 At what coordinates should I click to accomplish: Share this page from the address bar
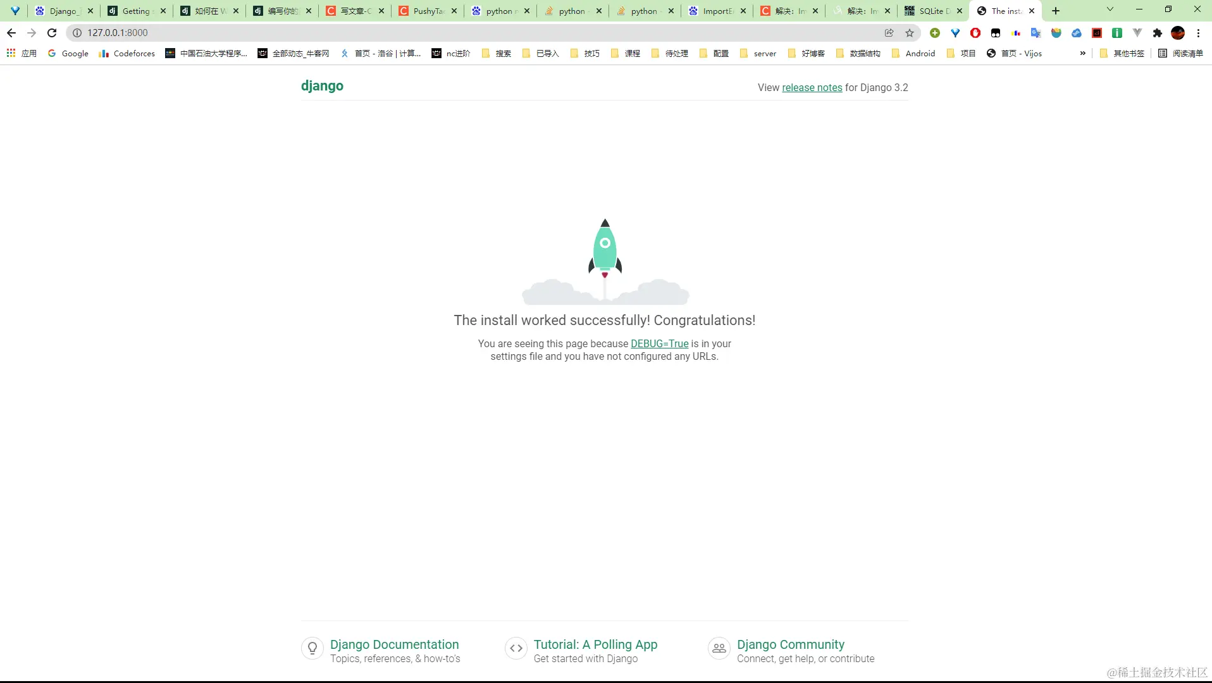click(889, 33)
